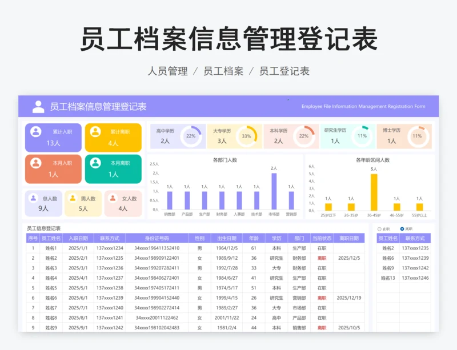Click the 22% donut chart for 本科学历
Viewport: 457px width, 350px height.
[x=304, y=136]
